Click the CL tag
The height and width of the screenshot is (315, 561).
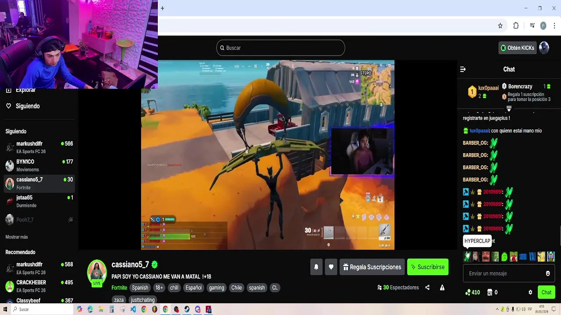click(275, 287)
